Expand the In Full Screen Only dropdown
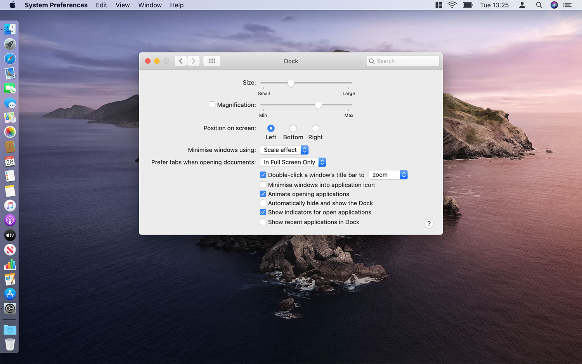Image resolution: width=582 pixels, height=364 pixels. tap(293, 162)
